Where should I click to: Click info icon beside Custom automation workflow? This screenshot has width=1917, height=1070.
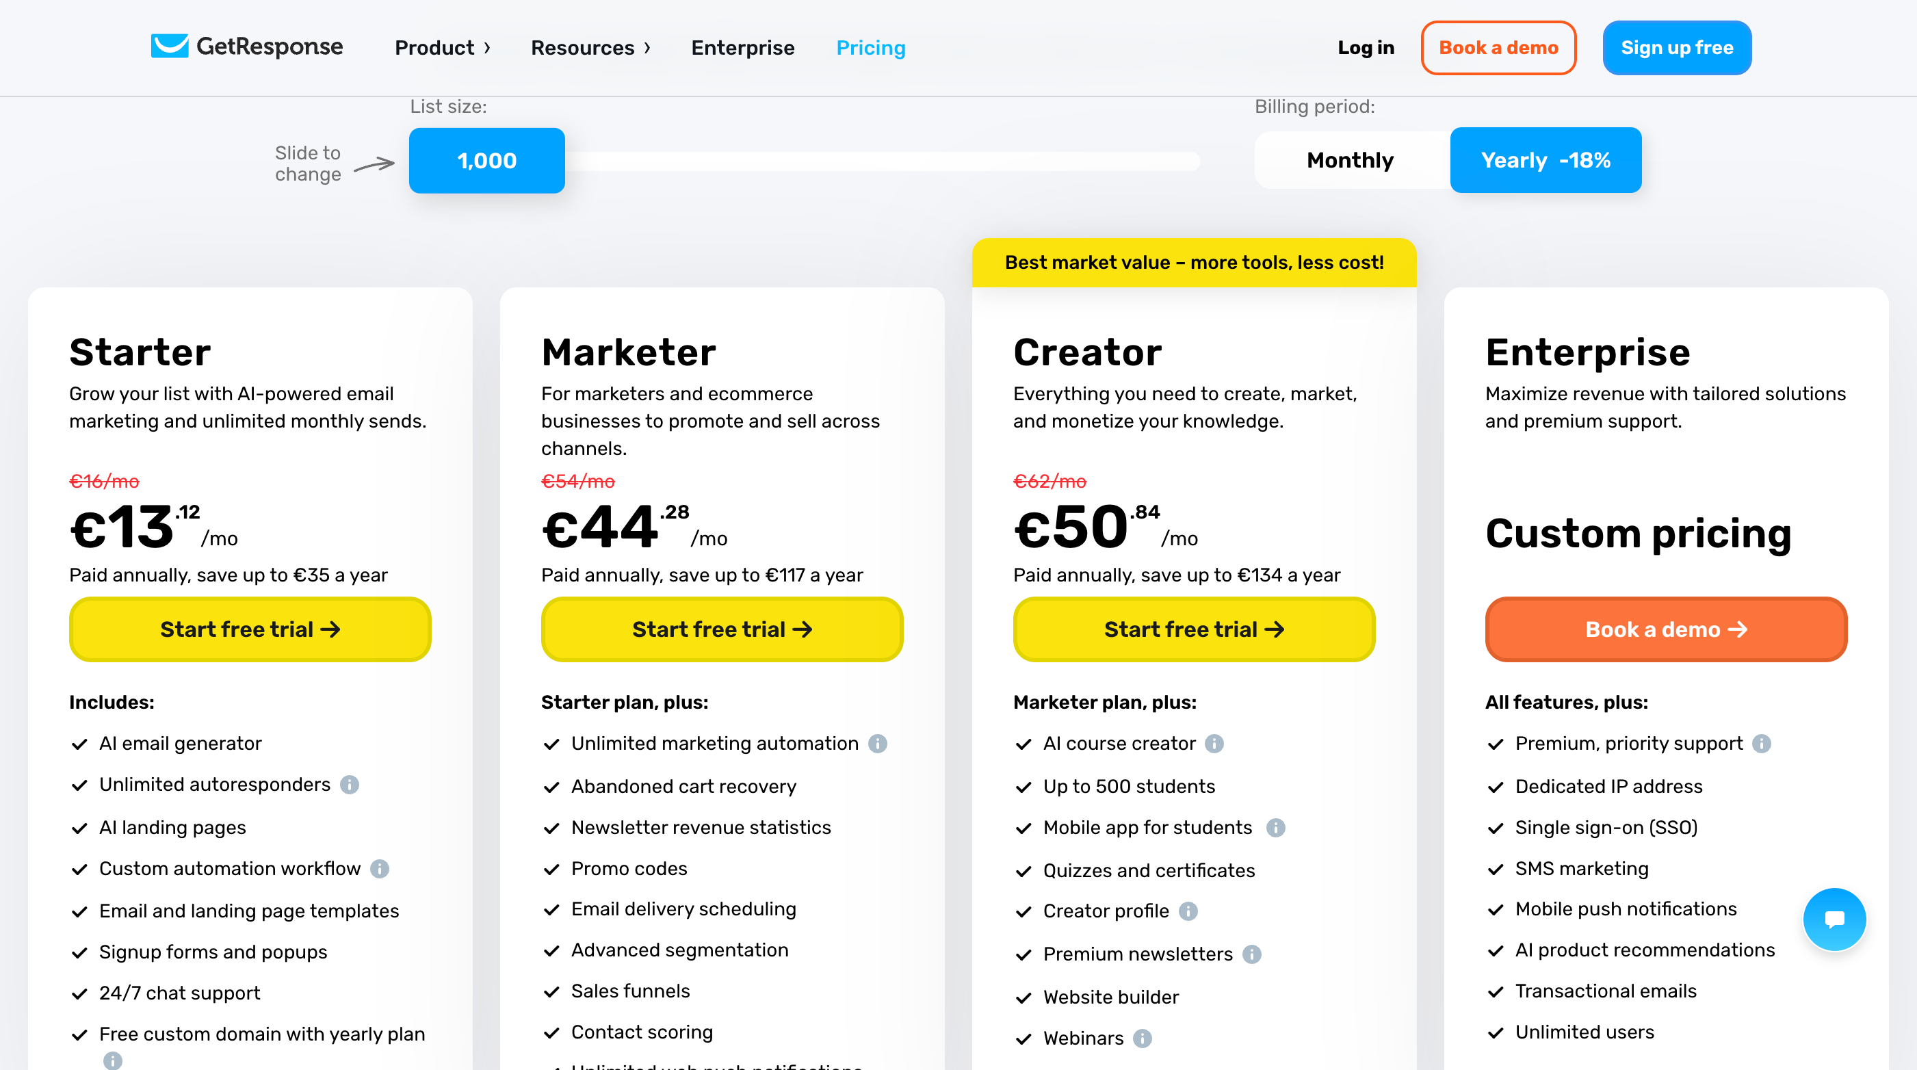380,869
